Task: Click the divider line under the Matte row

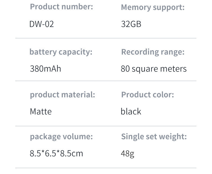Action: 106,126
